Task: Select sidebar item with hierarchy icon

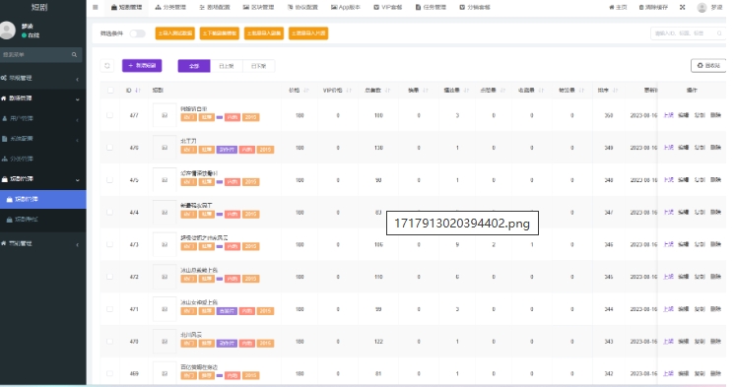Action: [42, 159]
